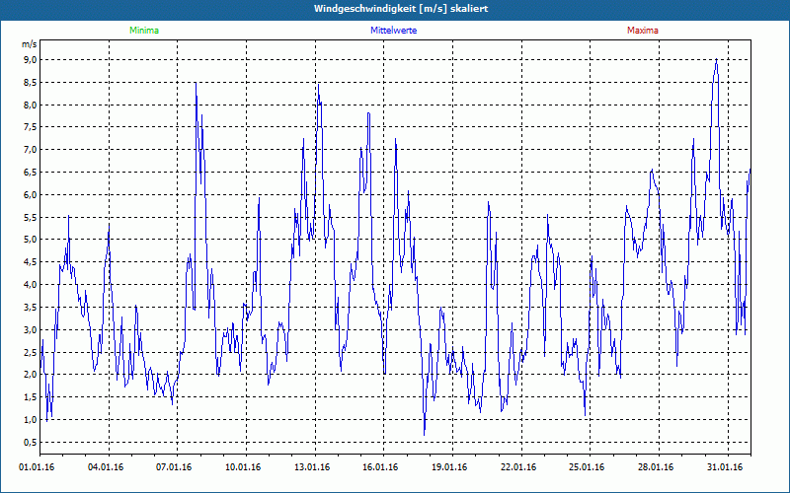
Task: Click the 6,5 y-axis label
Action: pos(31,173)
